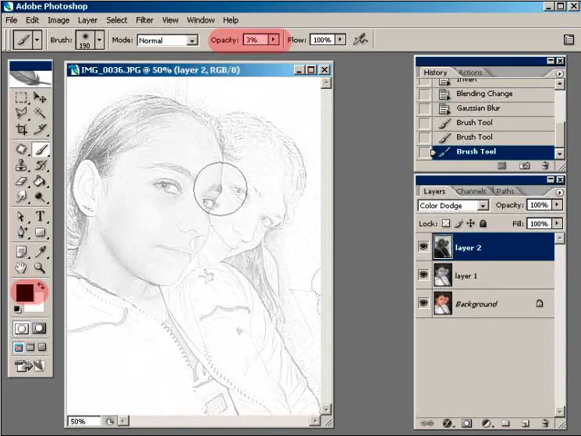
Task: Select the Rectangular Marquee tool
Action: pos(21,97)
